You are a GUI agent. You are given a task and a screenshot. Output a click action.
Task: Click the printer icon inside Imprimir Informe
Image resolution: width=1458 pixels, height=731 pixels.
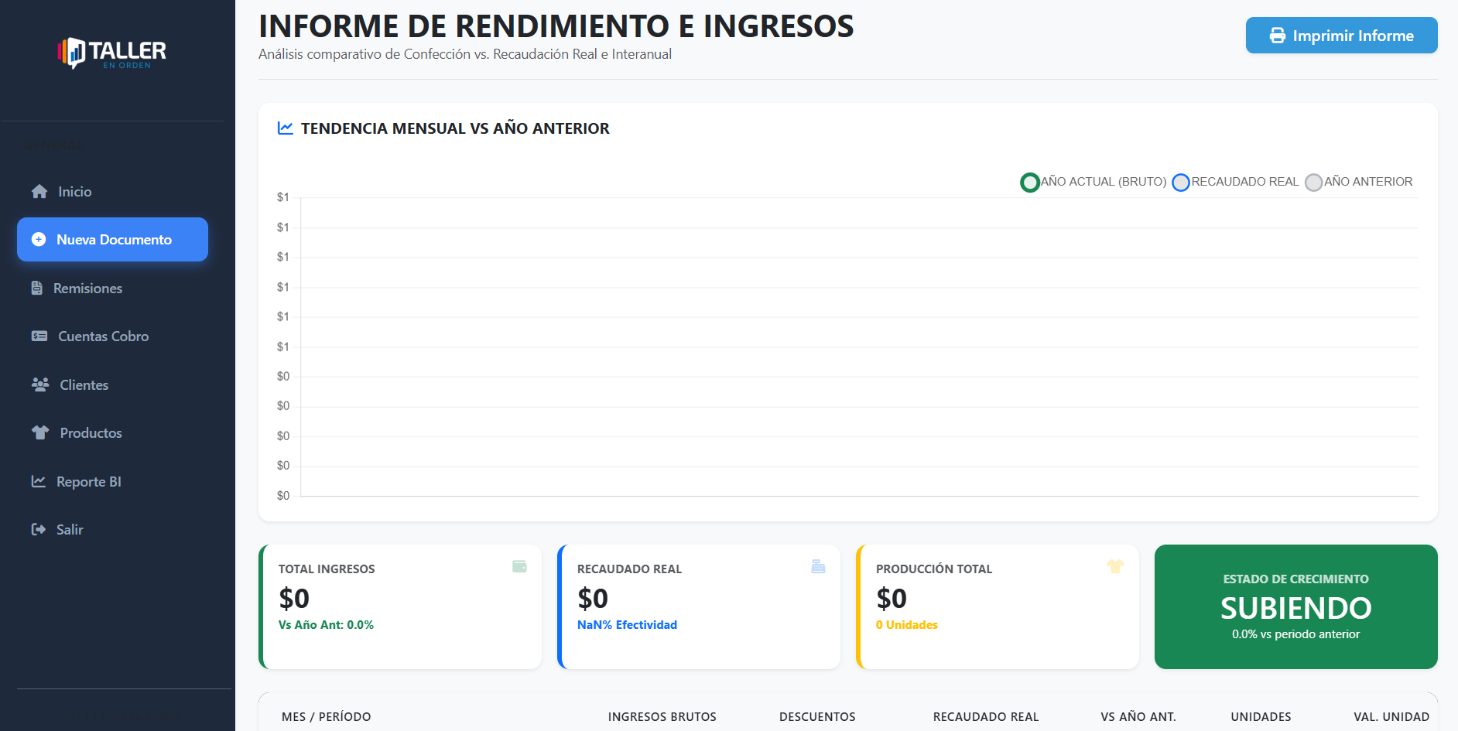(x=1277, y=35)
